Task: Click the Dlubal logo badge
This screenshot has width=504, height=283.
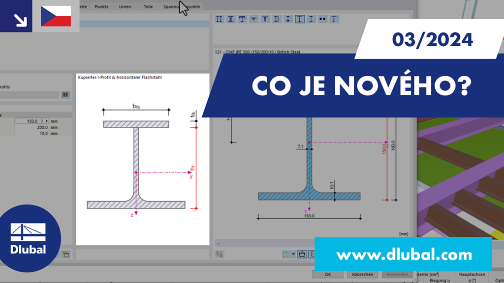Action: [x=28, y=238]
